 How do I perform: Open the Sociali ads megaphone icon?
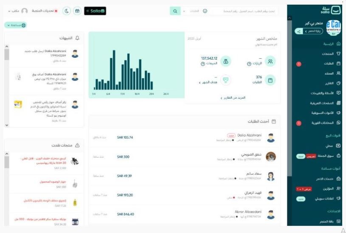coord(338,199)
